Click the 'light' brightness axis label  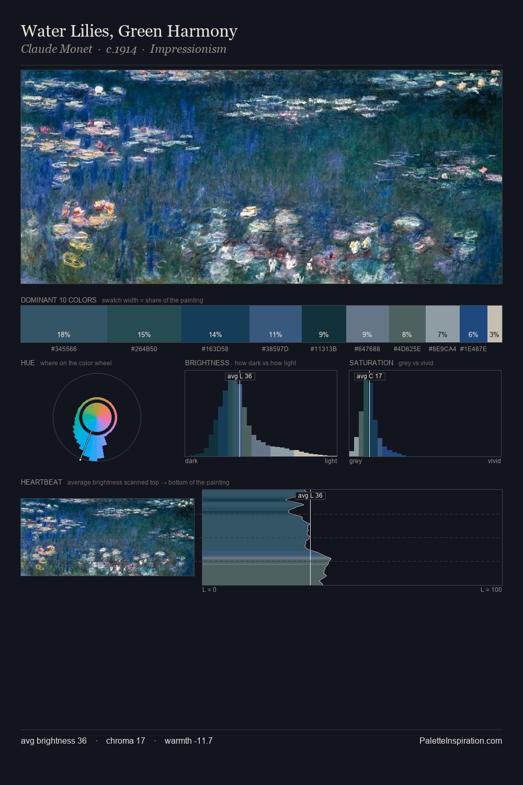[331, 461]
